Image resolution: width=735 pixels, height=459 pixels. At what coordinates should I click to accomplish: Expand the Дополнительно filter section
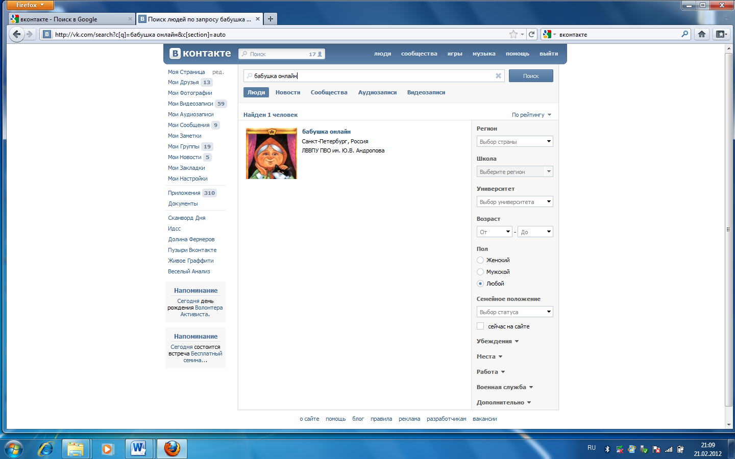[x=504, y=402]
